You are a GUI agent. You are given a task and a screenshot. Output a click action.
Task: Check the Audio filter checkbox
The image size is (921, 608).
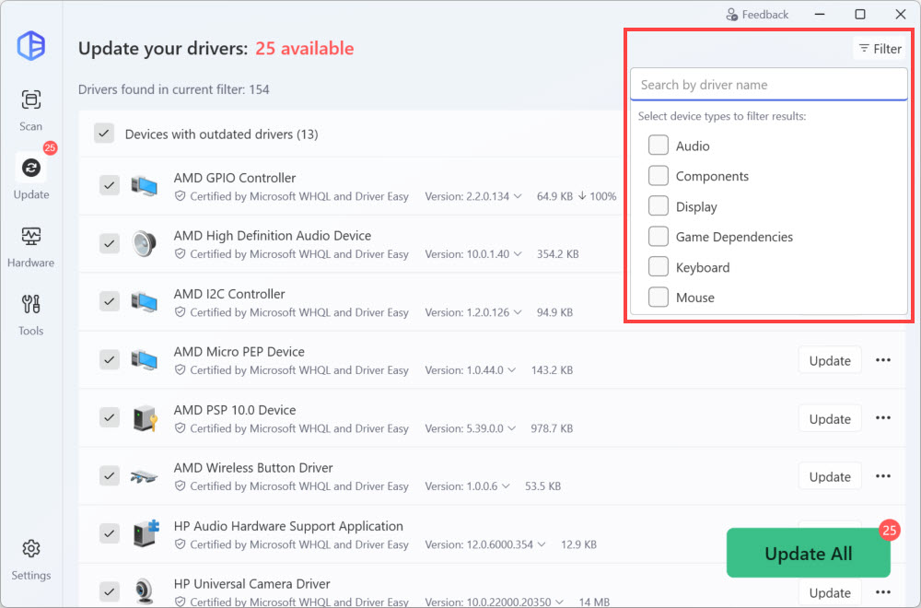pyautogui.click(x=659, y=146)
